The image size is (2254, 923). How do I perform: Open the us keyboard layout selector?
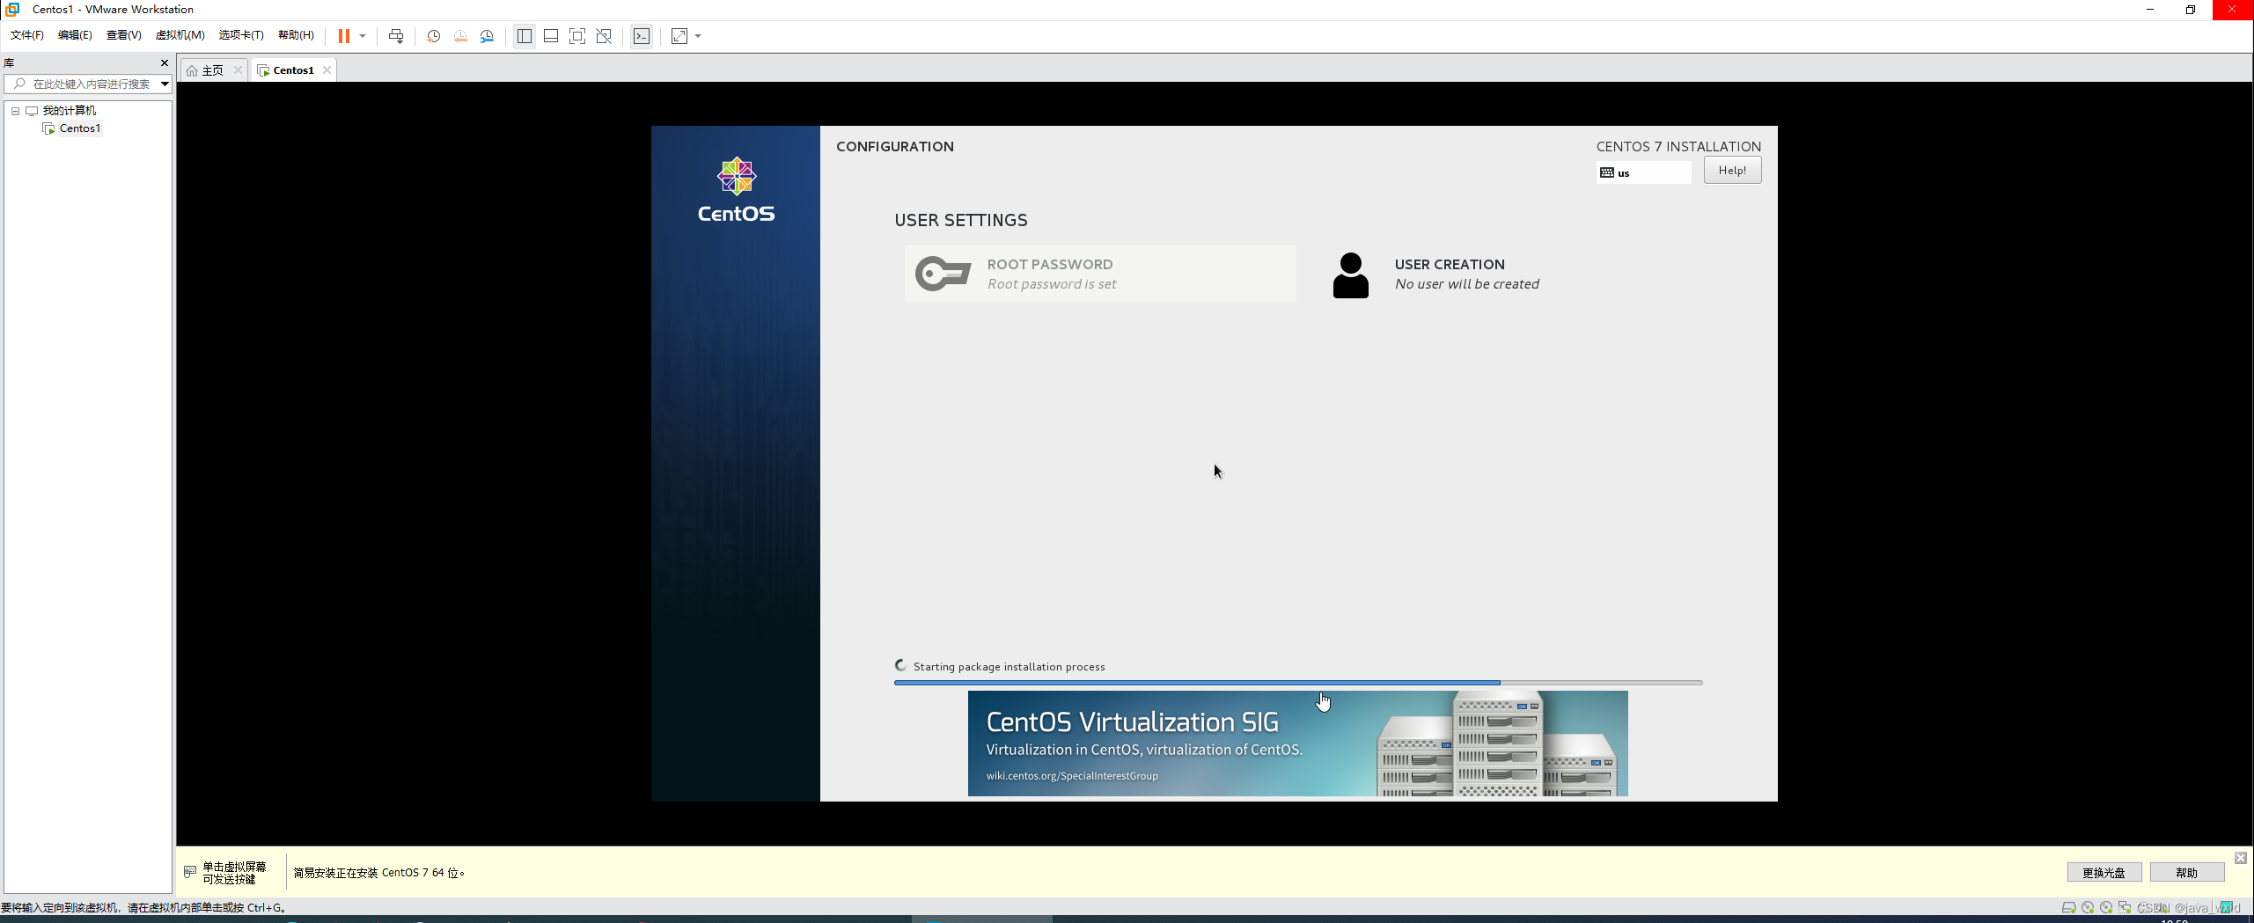(x=1643, y=172)
